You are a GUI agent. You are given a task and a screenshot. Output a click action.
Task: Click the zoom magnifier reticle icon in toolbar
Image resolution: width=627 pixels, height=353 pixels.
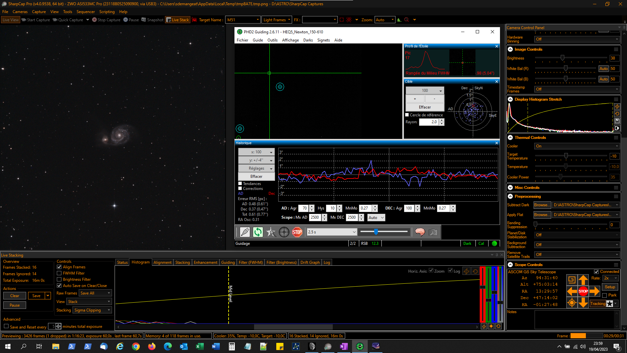(x=407, y=20)
